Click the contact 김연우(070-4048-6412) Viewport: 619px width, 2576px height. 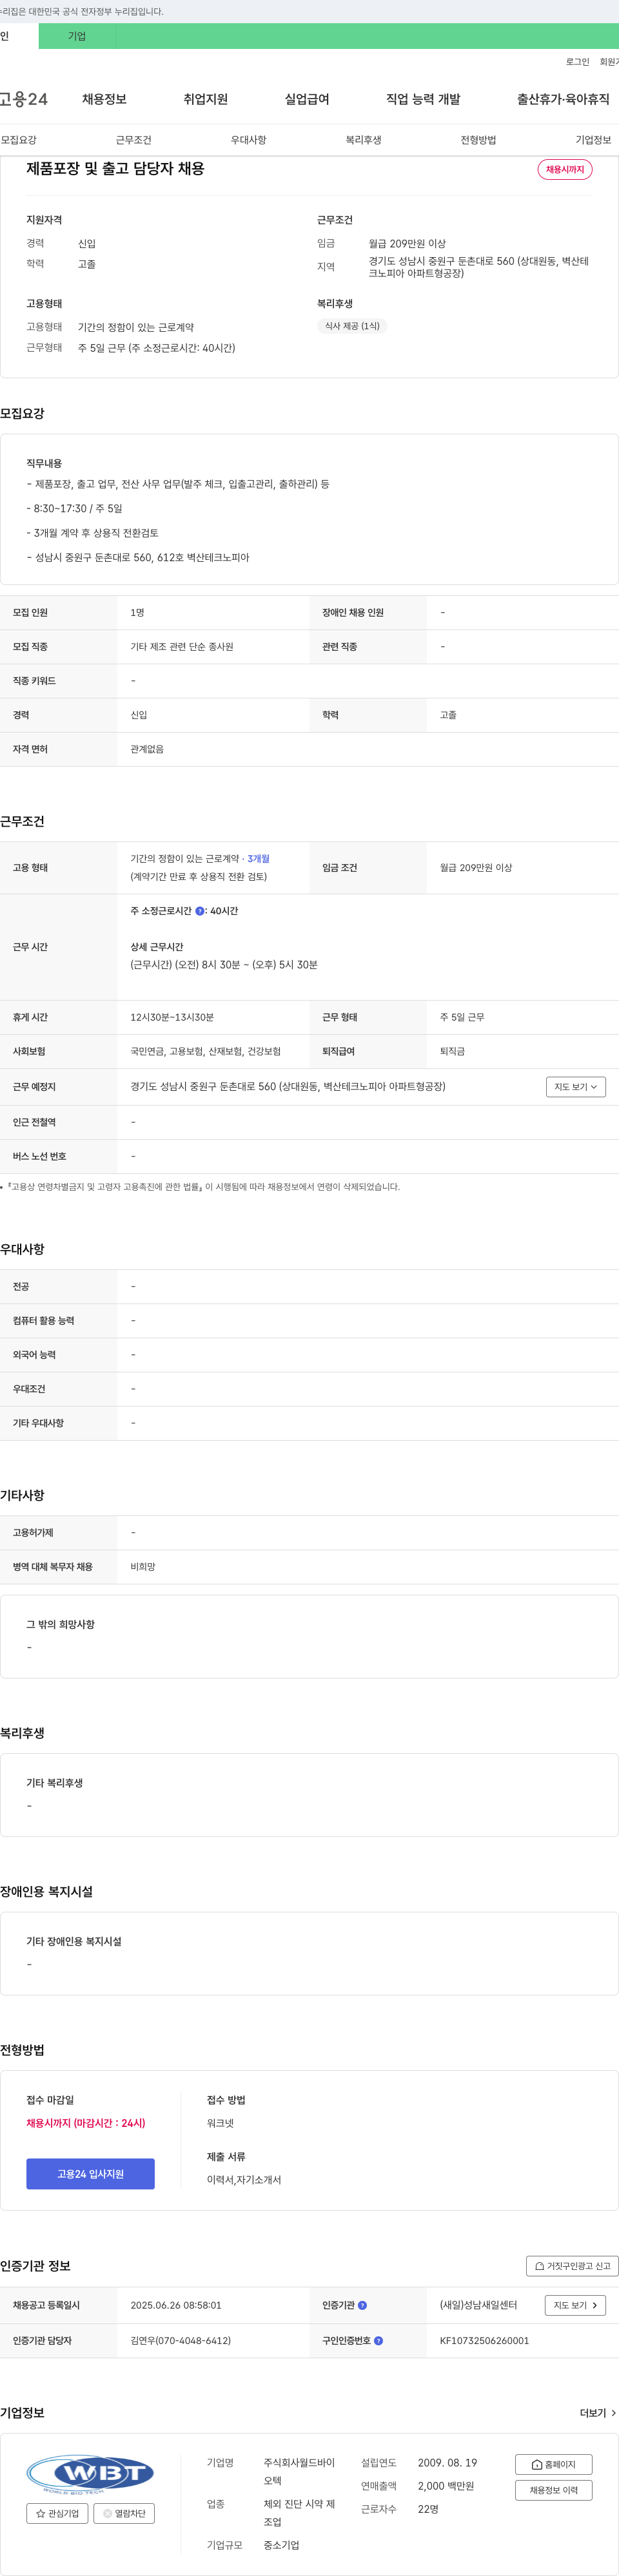click(181, 2340)
